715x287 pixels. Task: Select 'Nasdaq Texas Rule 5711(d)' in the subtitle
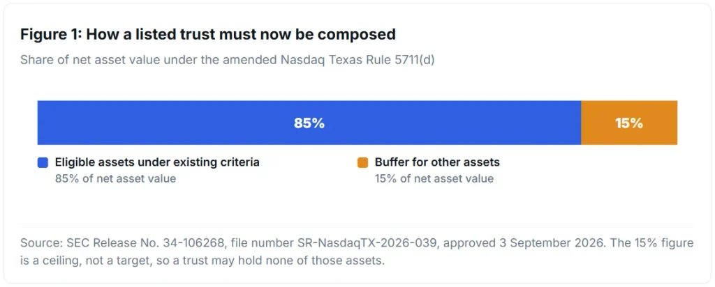pos(357,61)
